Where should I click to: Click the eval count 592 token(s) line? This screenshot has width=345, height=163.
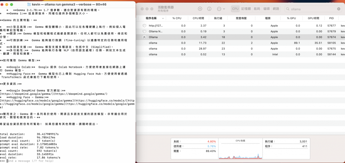pos(29,151)
